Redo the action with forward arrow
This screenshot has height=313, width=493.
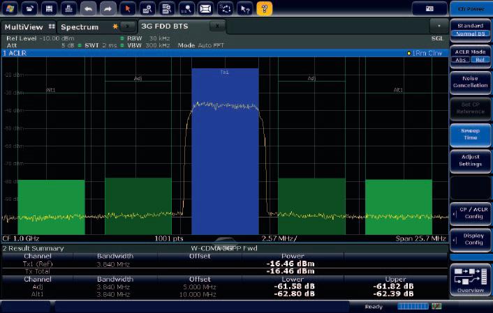[107, 8]
